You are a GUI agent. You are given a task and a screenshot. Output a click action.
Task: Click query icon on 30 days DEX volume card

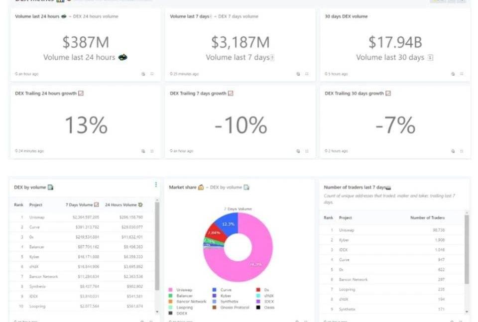coord(453,74)
